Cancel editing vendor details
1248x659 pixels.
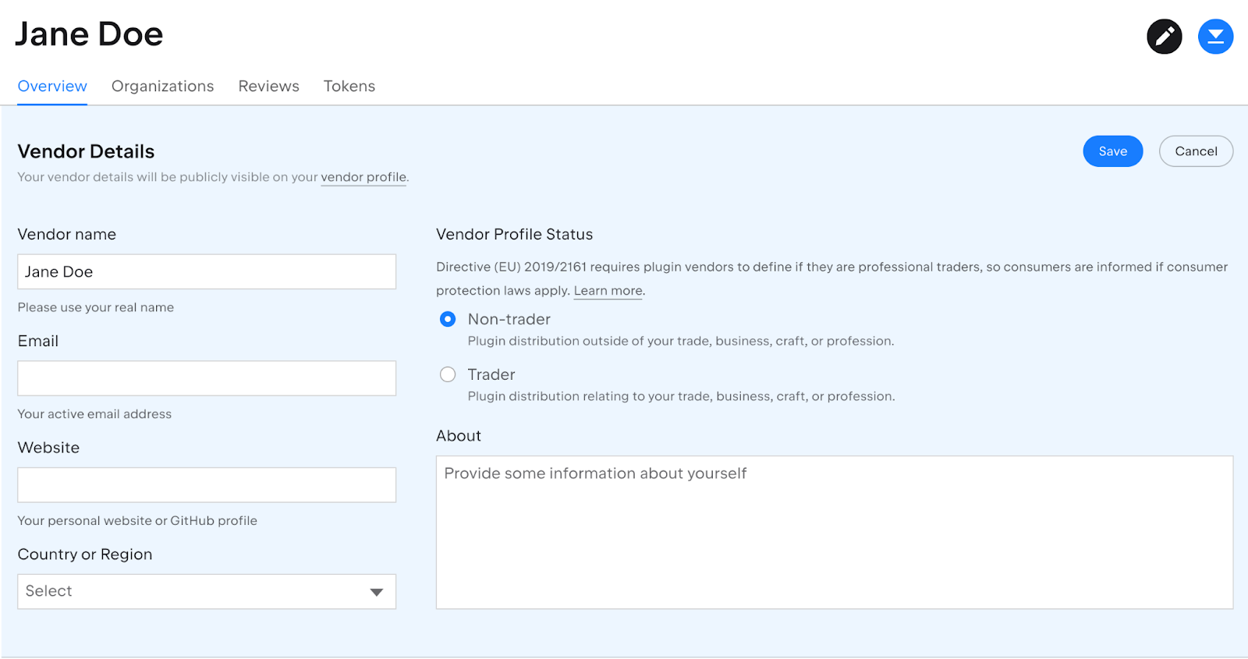pos(1195,151)
